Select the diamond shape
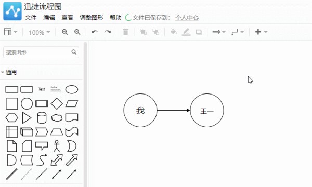 point(57,103)
